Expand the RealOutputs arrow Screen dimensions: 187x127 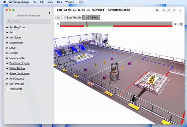click(7, 79)
